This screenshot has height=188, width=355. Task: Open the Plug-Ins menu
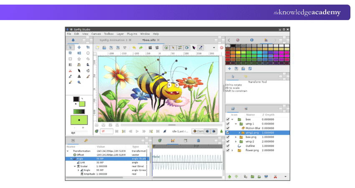[132, 34]
